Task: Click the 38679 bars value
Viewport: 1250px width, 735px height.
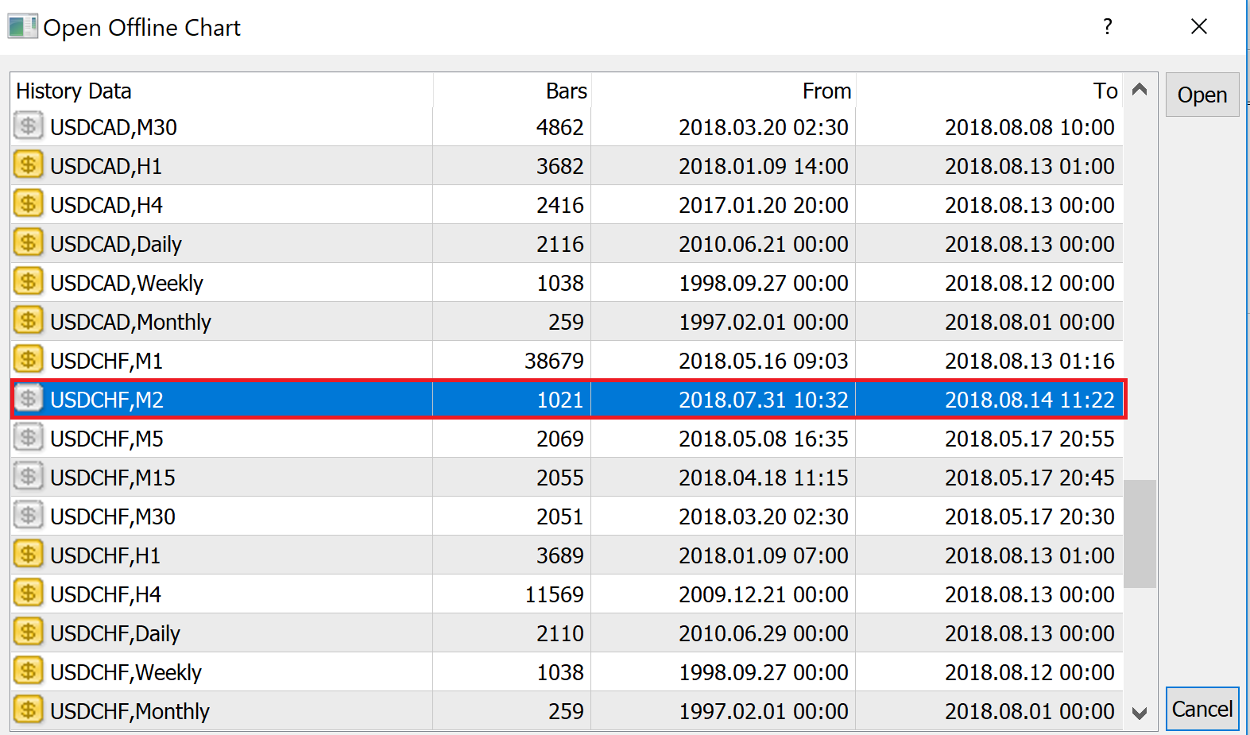Action: point(555,361)
